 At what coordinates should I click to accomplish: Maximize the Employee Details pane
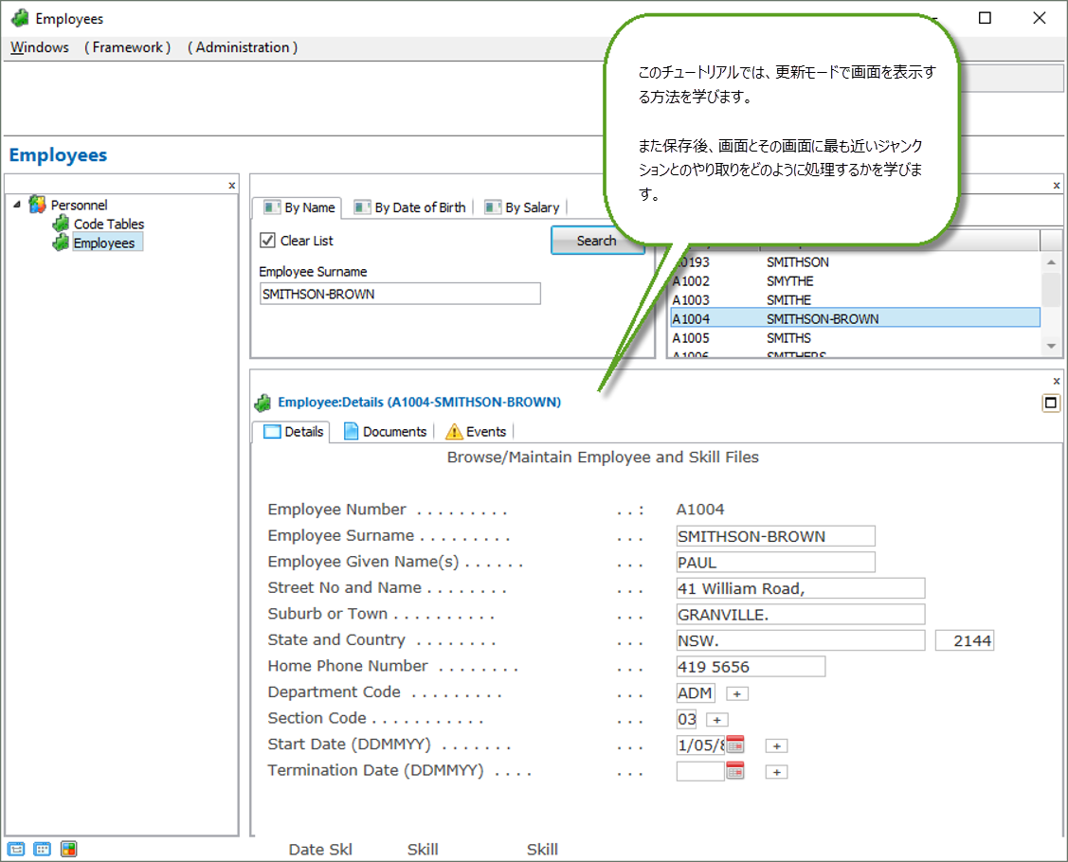coord(1051,404)
